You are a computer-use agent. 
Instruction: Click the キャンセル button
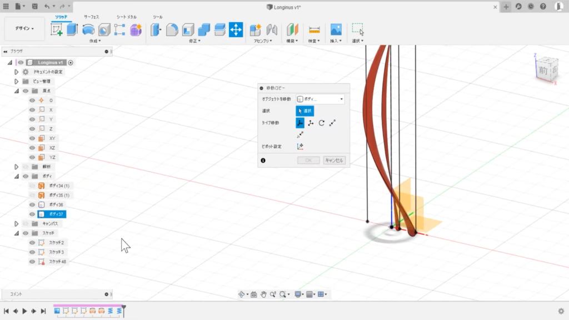pos(334,161)
